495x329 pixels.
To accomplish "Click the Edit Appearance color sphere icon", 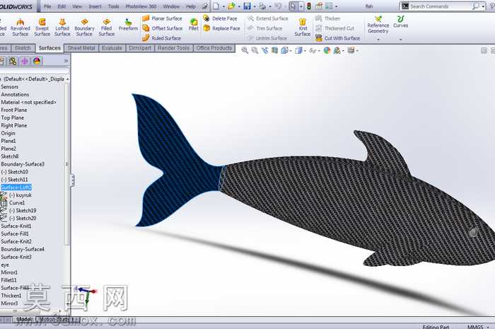I will [327, 50].
